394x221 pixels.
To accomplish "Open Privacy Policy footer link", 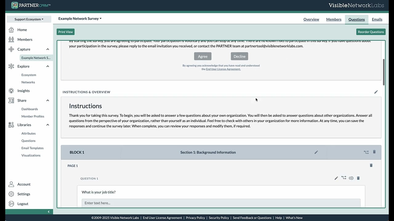I will 195,218.
